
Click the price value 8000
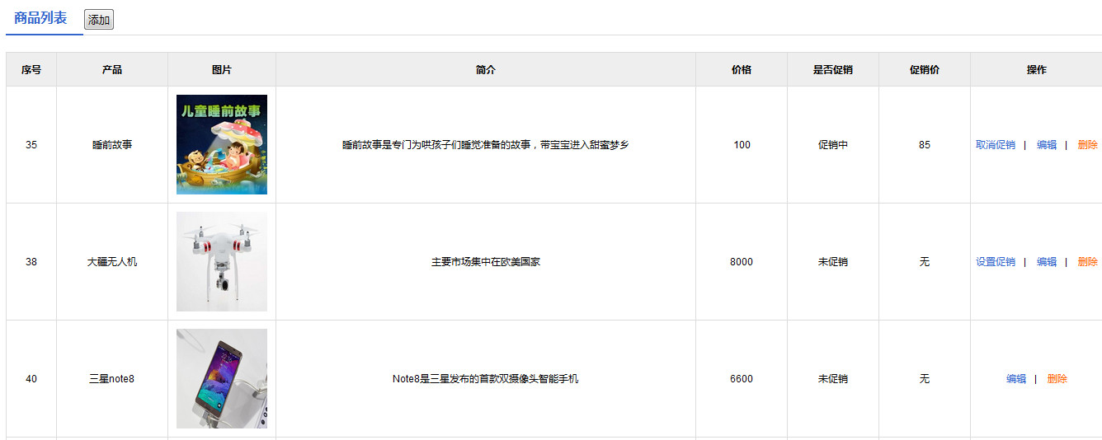point(742,262)
